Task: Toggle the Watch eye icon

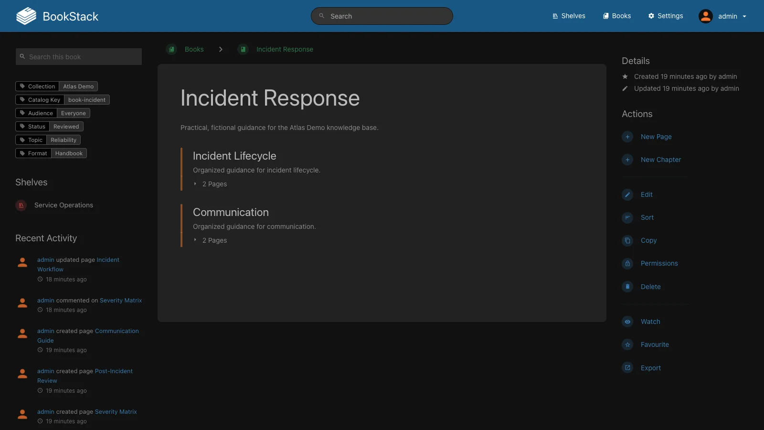Action: point(627,322)
